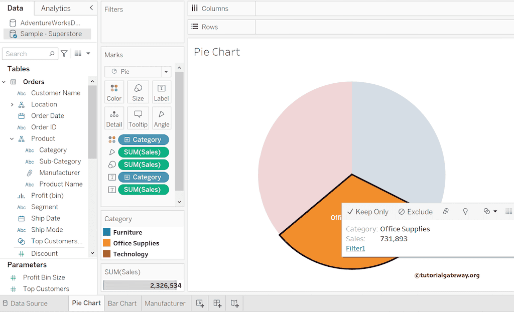Open the Label mark card
This screenshot has height=312, width=514.
coord(162,92)
